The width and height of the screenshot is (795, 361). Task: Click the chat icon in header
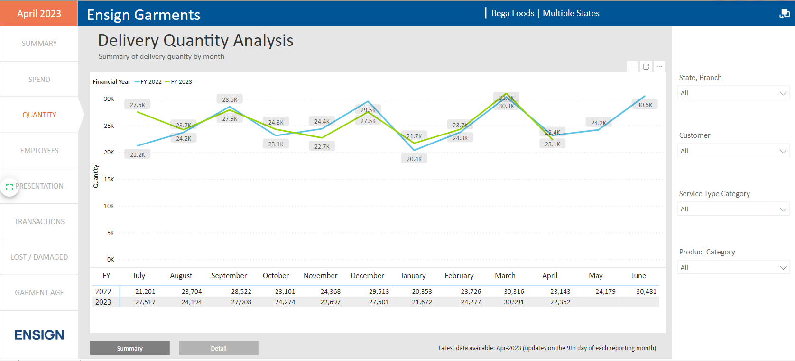[784, 13]
